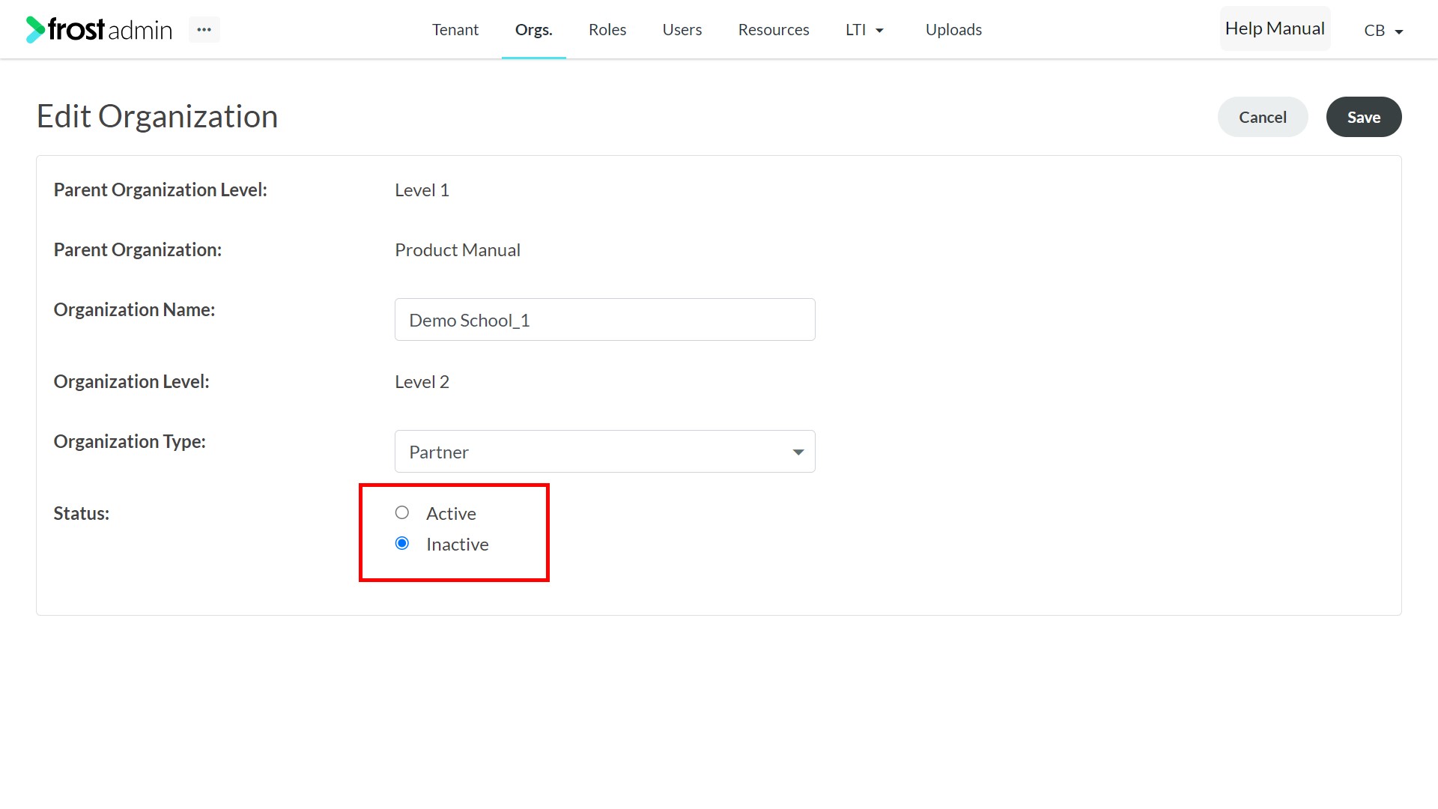Viewport: 1438px width, 809px height.
Task: Open the Uploads tab
Action: tap(953, 29)
